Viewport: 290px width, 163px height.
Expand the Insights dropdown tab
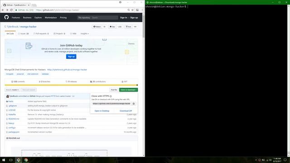coord(85,34)
